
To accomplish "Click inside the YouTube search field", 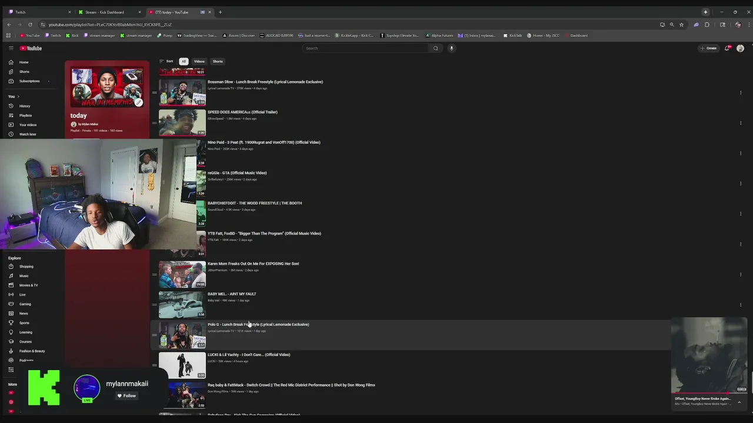I will pyautogui.click(x=366, y=48).
